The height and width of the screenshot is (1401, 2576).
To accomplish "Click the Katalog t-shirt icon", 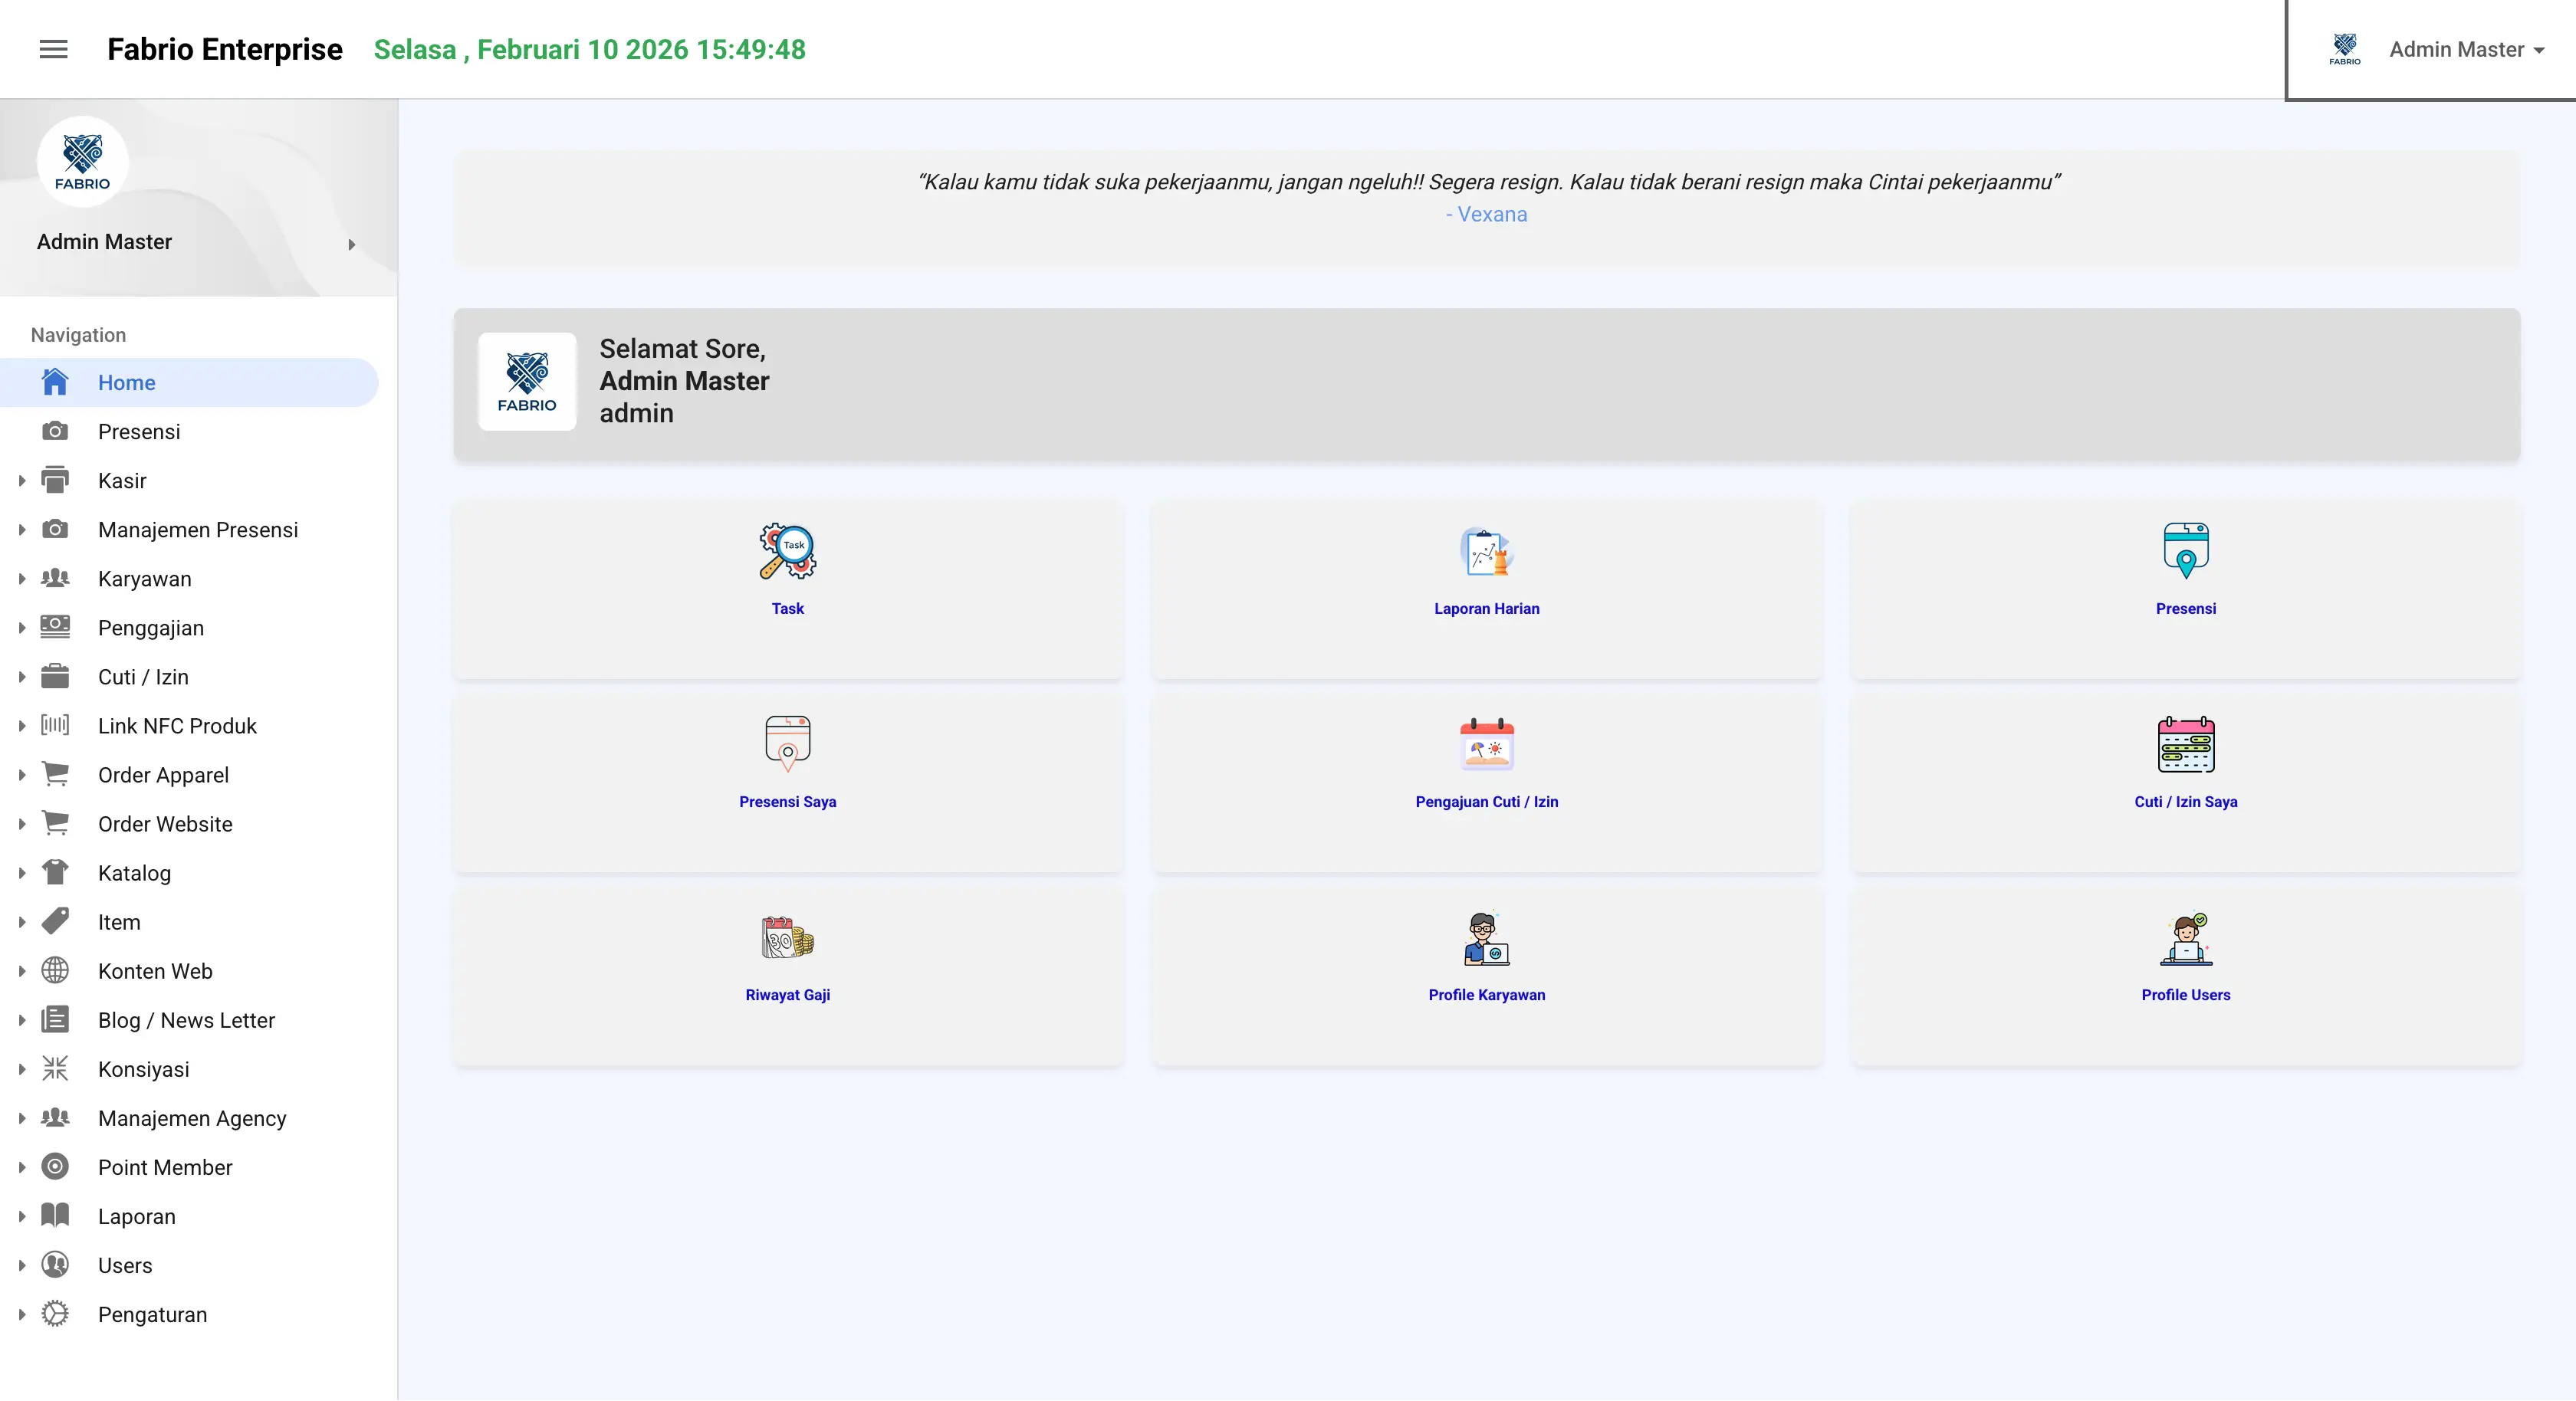I will pyautogui.click(x=55, y=872).
